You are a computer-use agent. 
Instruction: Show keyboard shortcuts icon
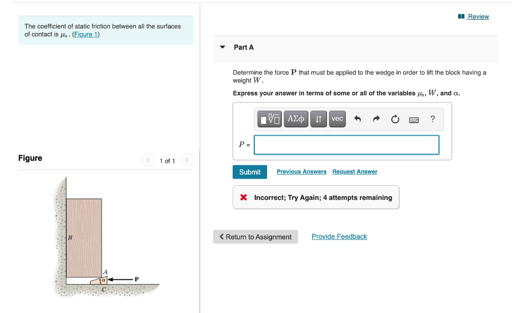tap(414, 120)
